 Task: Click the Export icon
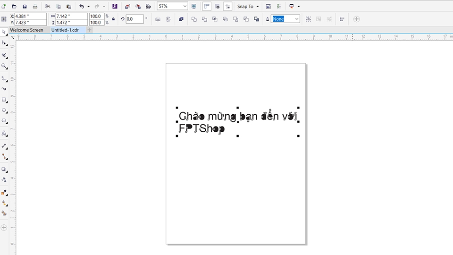point(138,6)
